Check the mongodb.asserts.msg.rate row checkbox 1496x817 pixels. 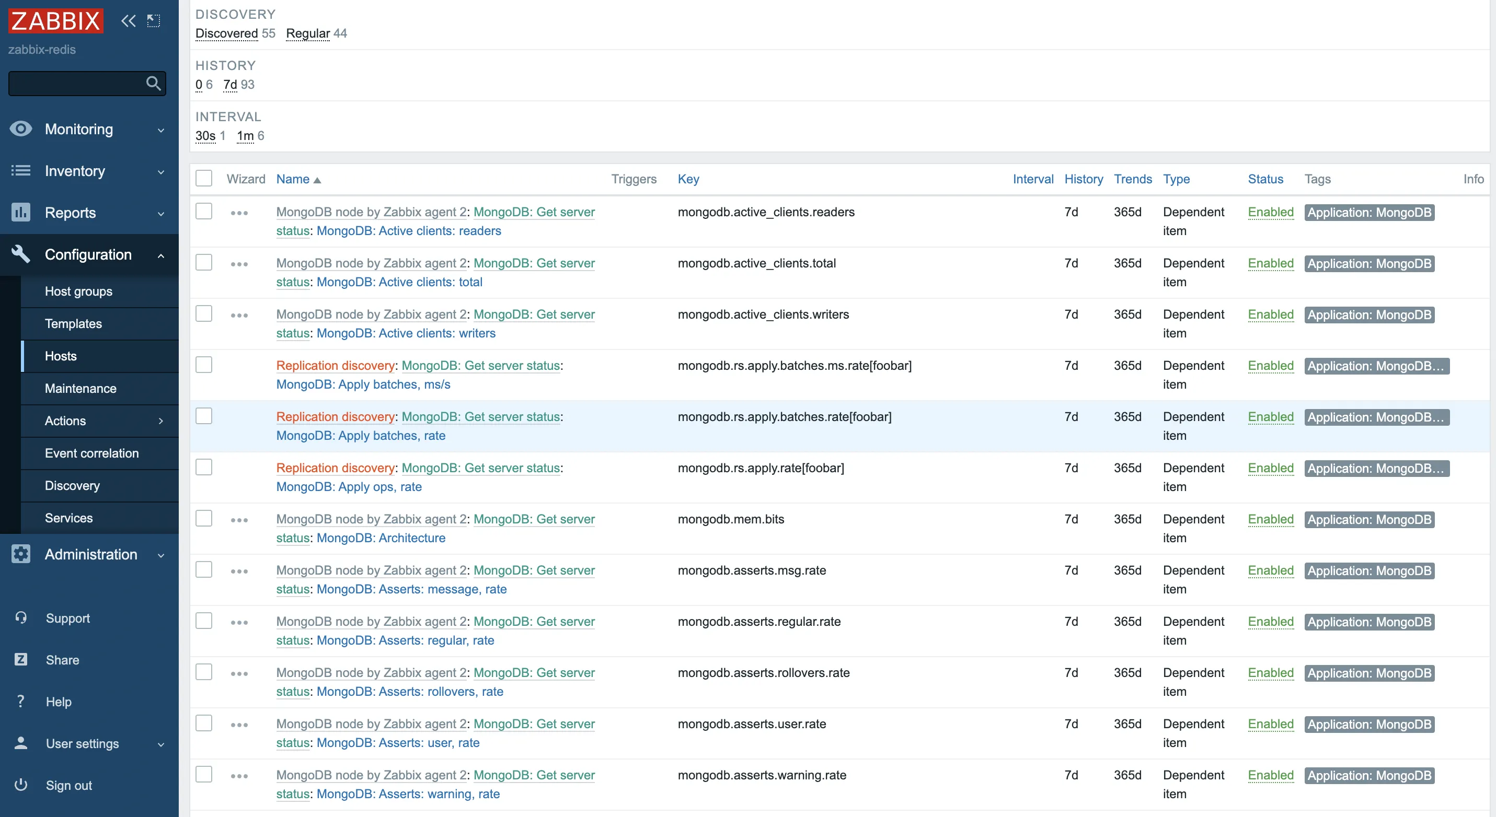(204, 569)
